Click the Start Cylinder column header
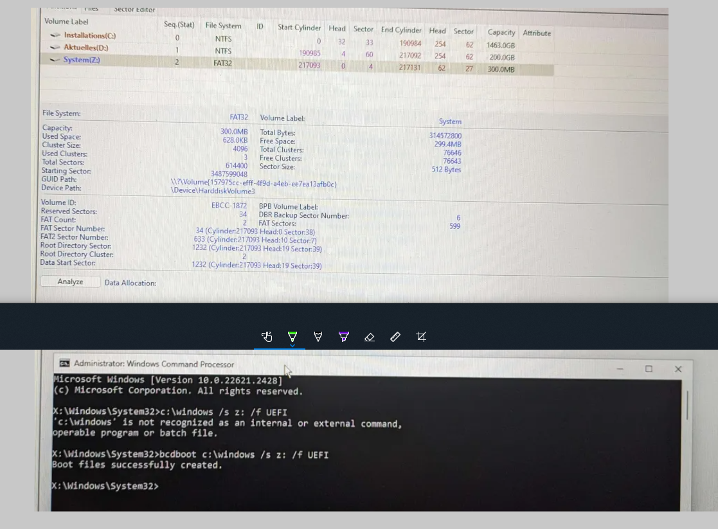Viewport: 718px width, 529px height. (x=299, y=28)
